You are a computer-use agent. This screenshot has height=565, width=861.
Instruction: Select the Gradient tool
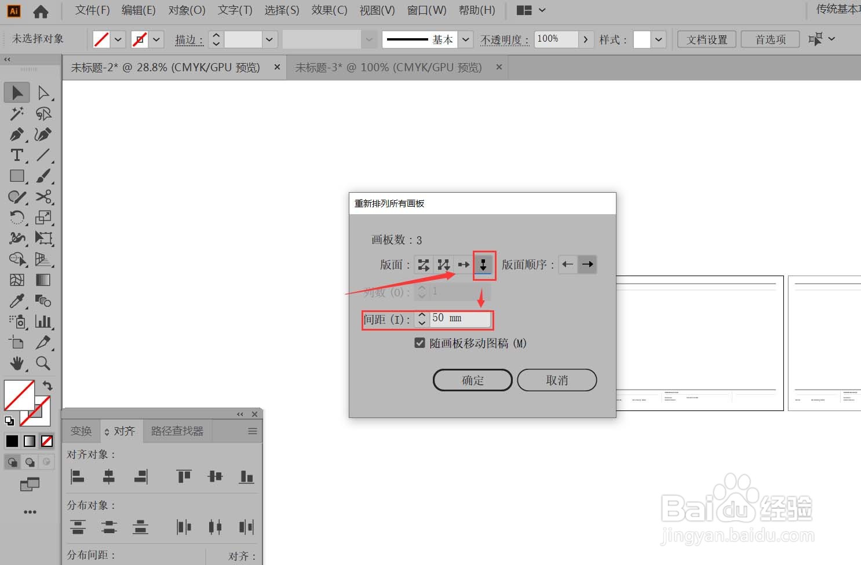43,280
